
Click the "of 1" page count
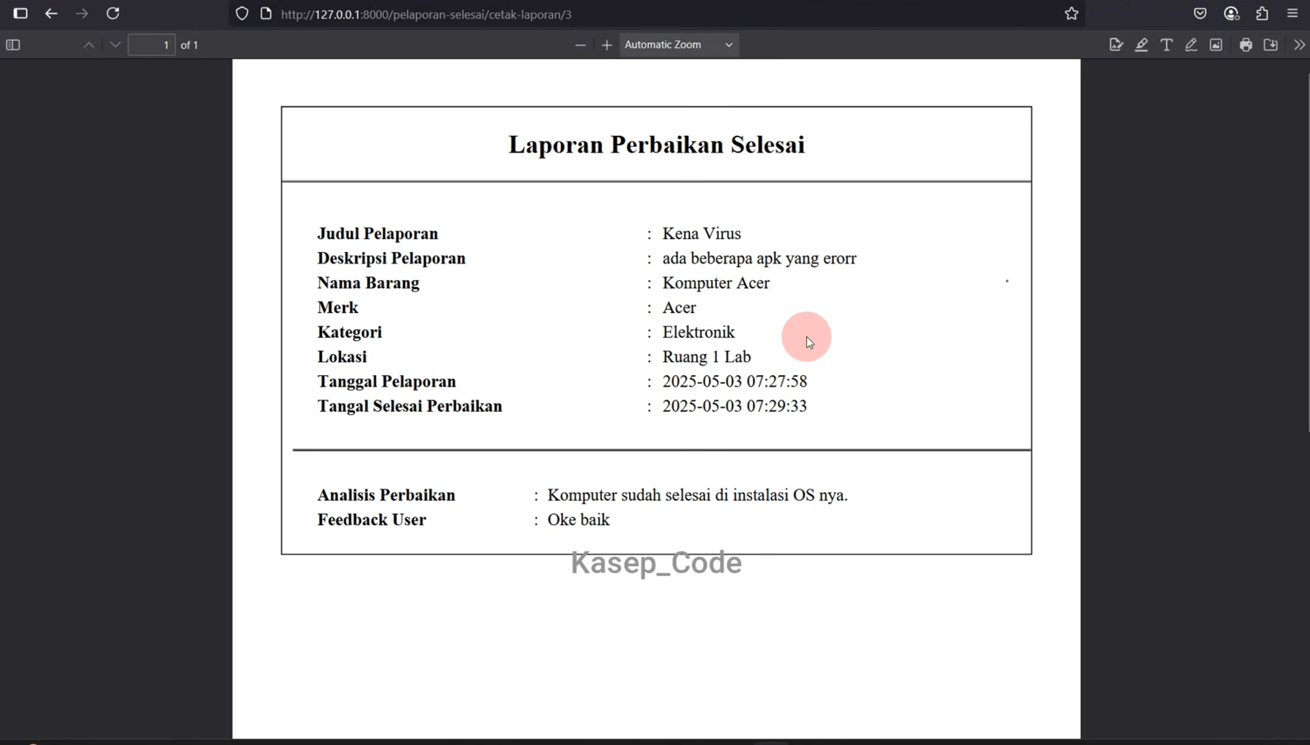click(189, 45)
